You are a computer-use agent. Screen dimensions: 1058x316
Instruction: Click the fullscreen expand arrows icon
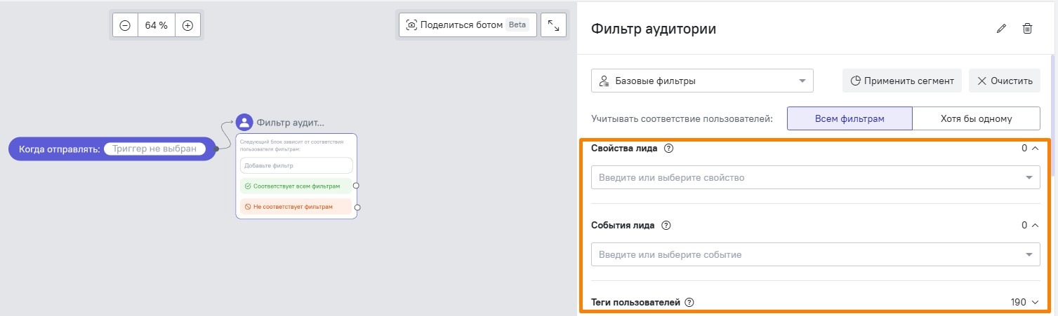[553, 25]
